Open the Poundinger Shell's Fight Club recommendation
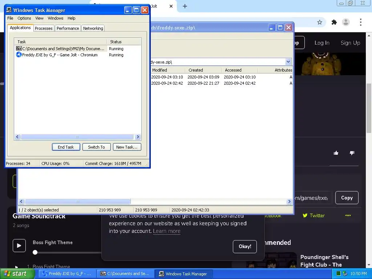This screenshot has width=372, height=279. click(324, 261)
